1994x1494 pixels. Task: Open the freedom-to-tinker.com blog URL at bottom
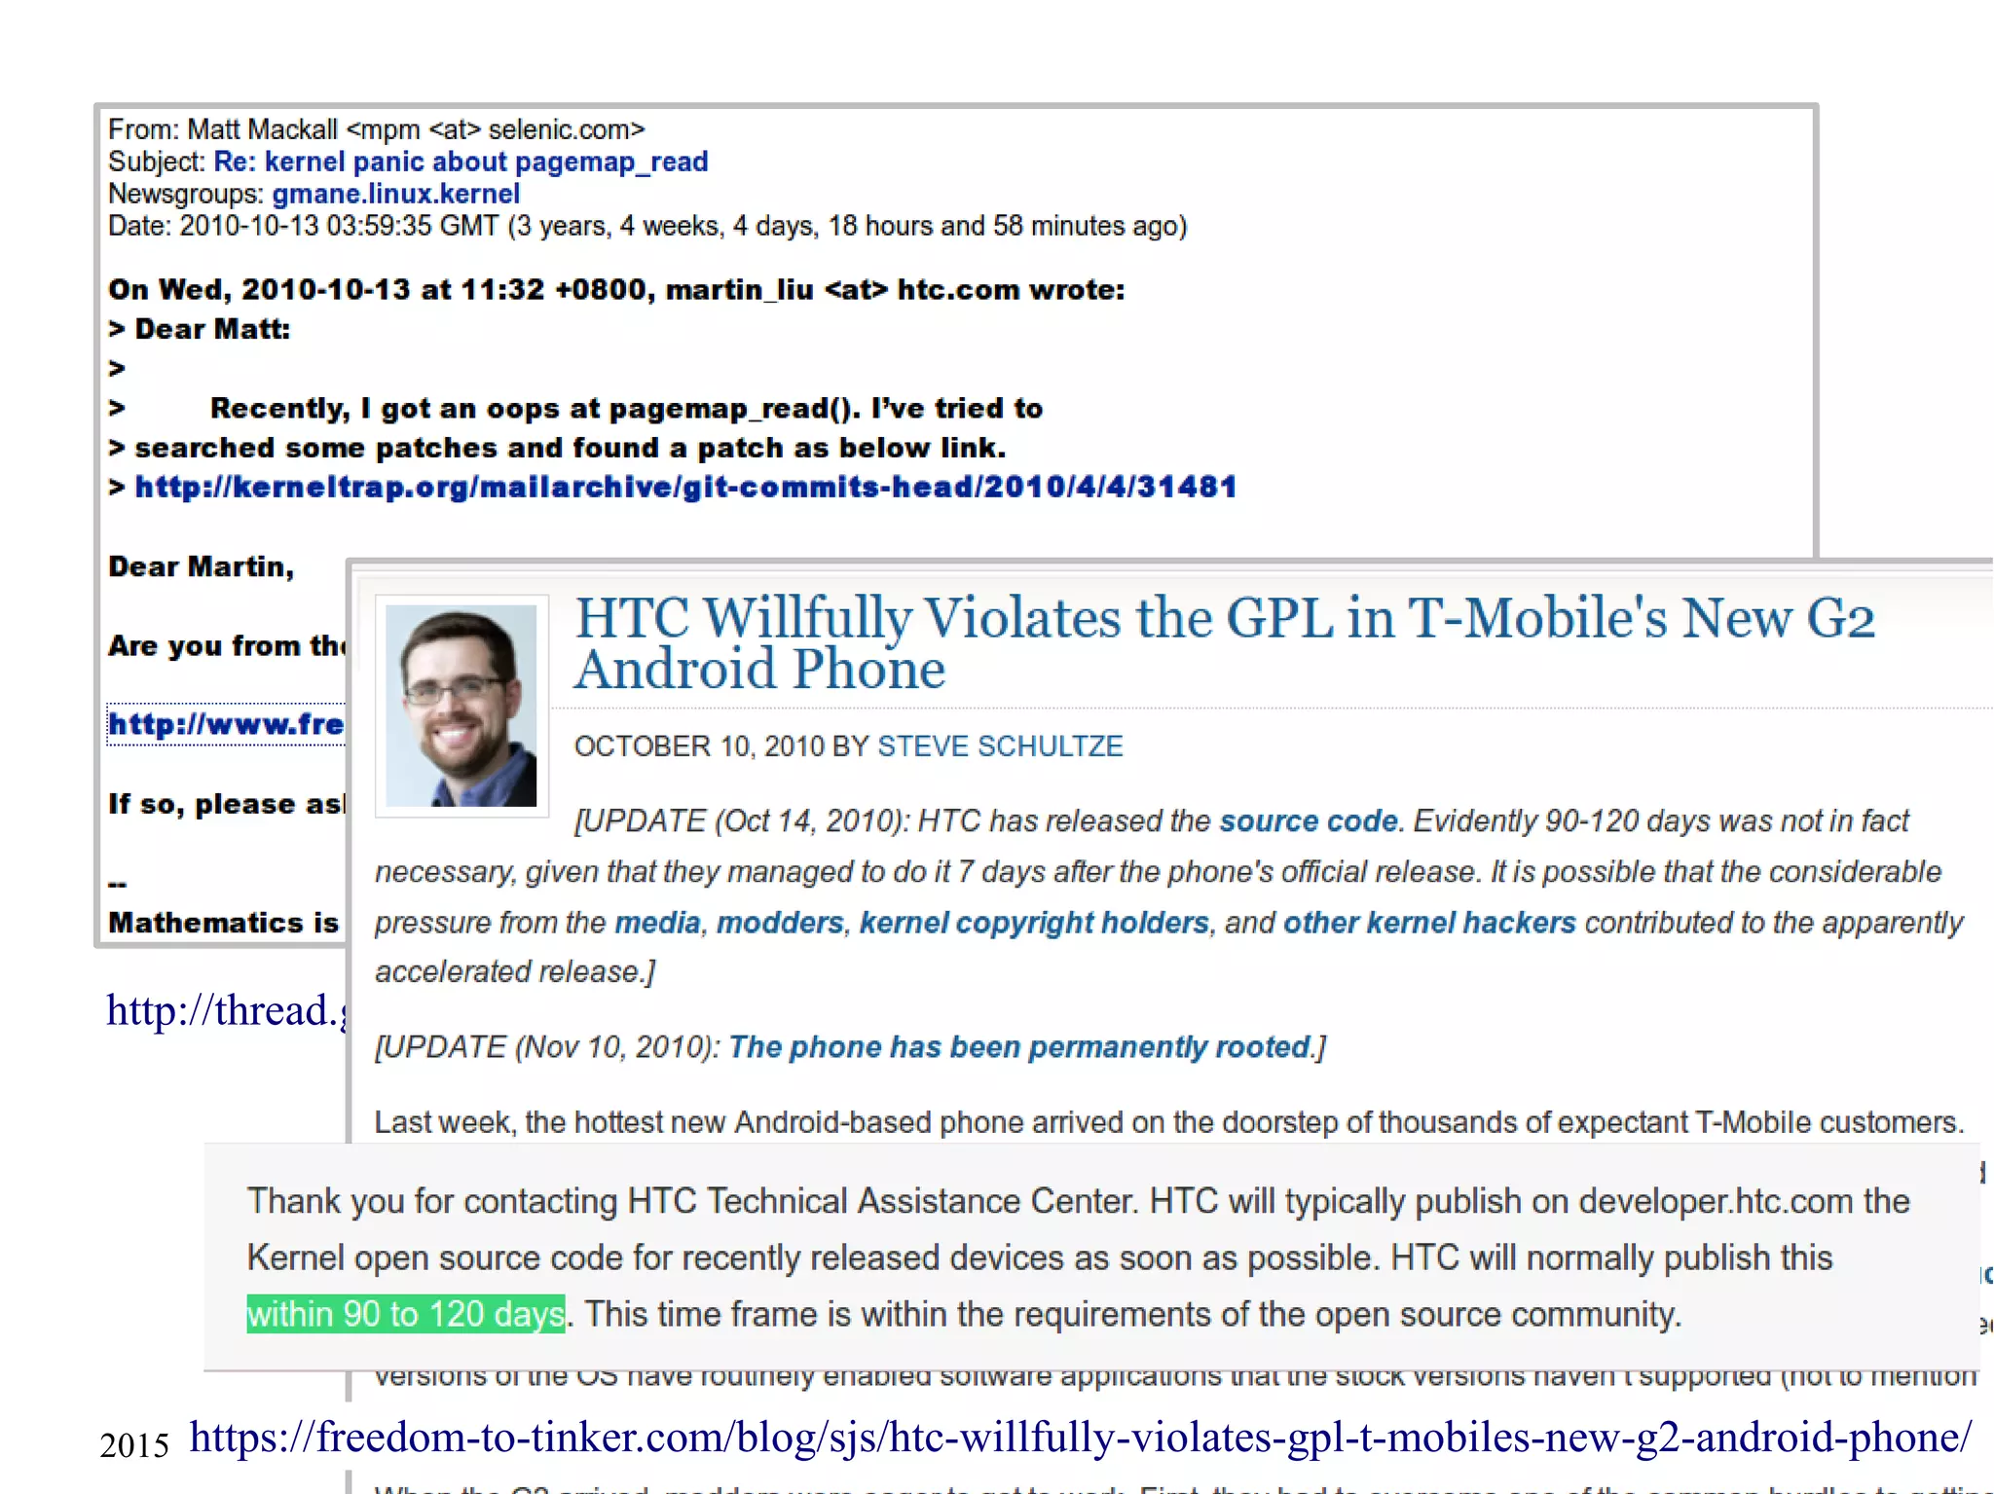pos(1081,1438)
